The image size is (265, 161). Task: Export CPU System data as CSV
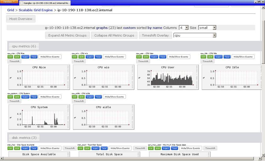pyautogui.click(x=10, y=97)
